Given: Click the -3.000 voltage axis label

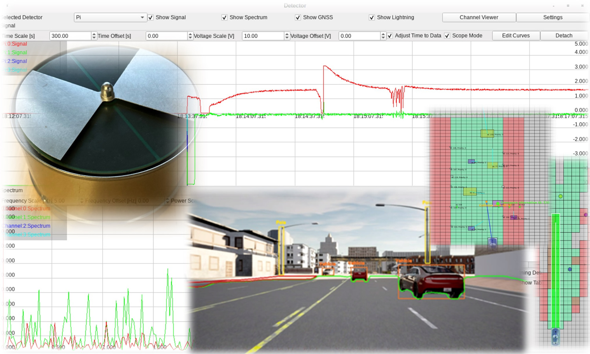Looking at the screenshot, I should coord(580,154).
